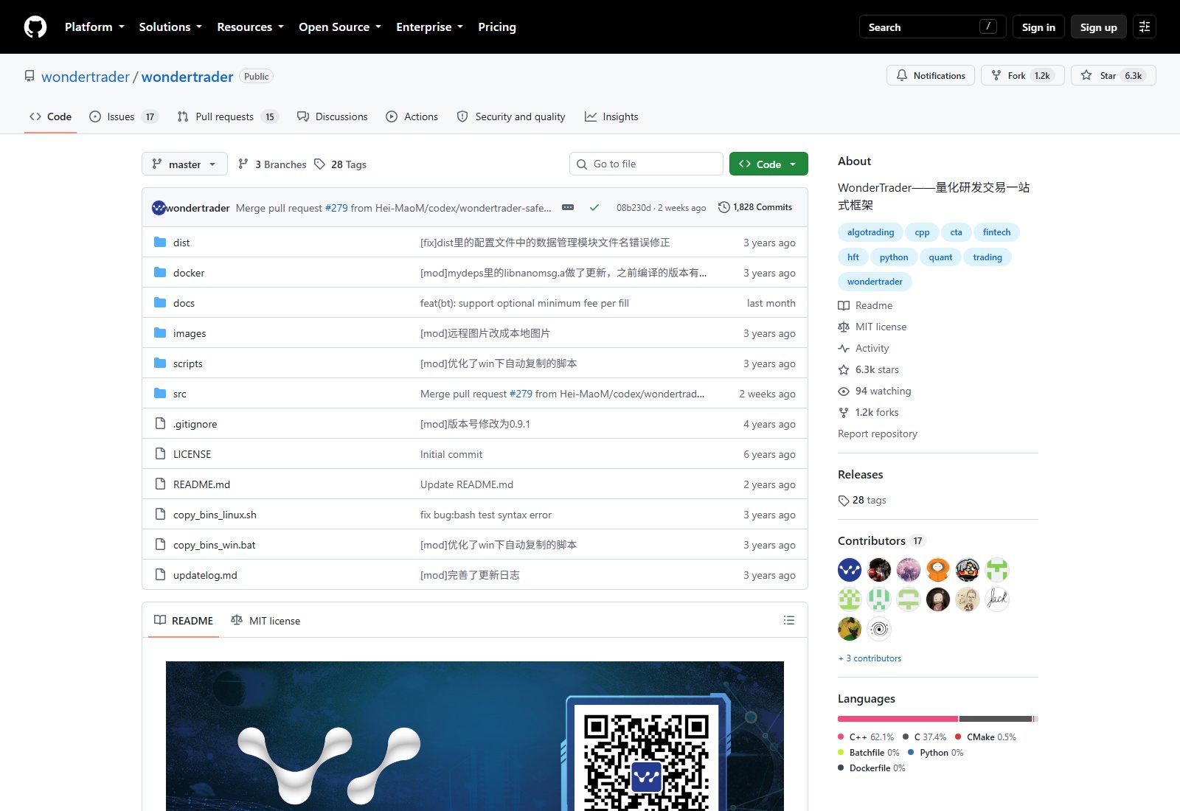Open the README outline list icon
The height and width of the screenshot is (811, 1180).
click(789, 620)
